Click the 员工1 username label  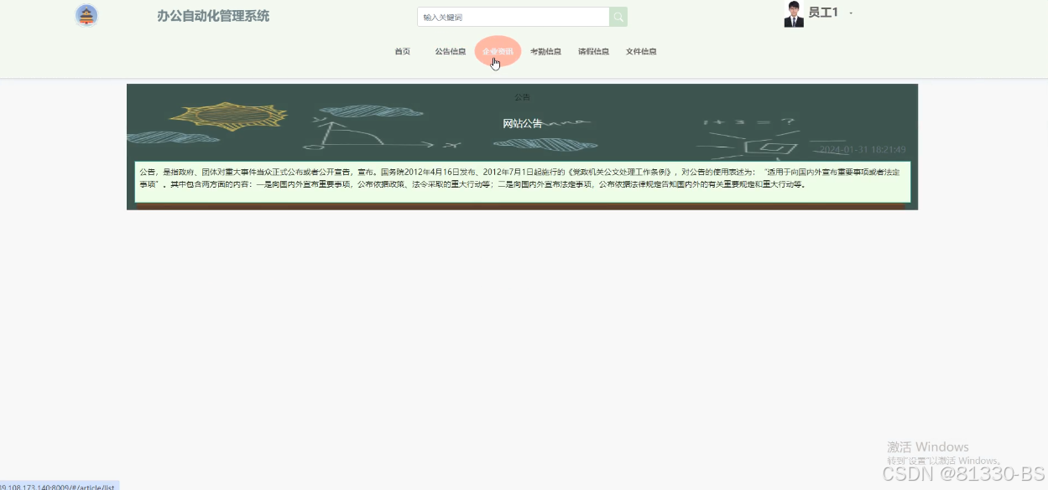click(x=823, y=13)
